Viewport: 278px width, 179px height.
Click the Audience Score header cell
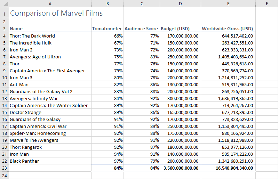[142, 29]
